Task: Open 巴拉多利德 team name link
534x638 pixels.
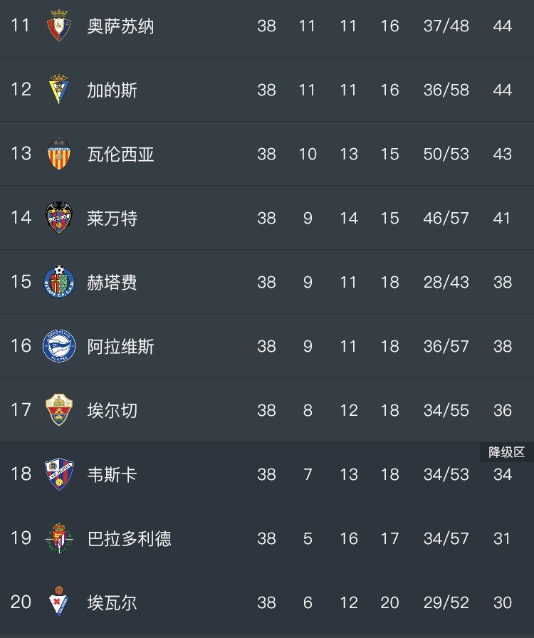Action: click(x=129, y=539)
